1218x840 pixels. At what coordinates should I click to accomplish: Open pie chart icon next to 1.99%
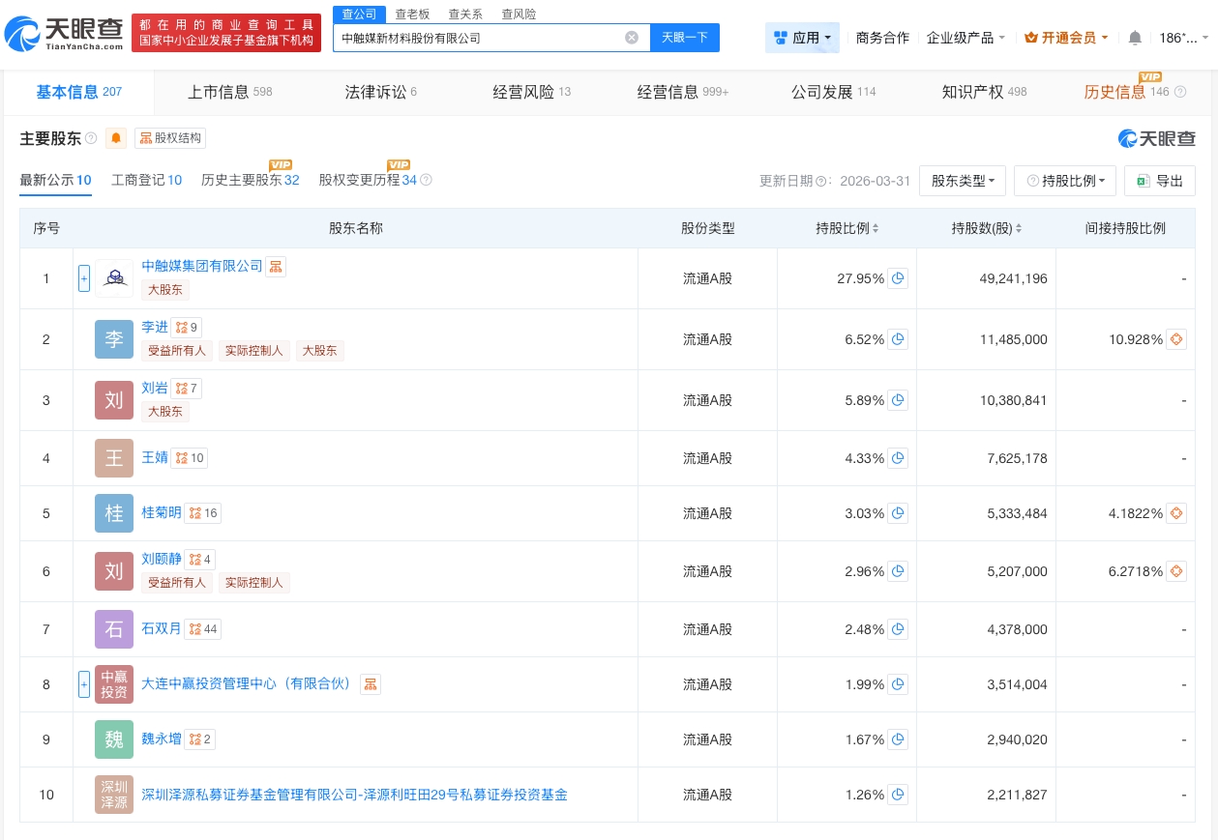coord(898,684)
